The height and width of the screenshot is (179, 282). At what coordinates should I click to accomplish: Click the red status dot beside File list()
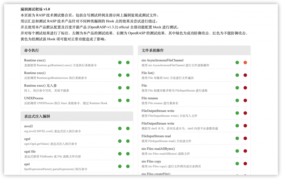click(245, 75)
